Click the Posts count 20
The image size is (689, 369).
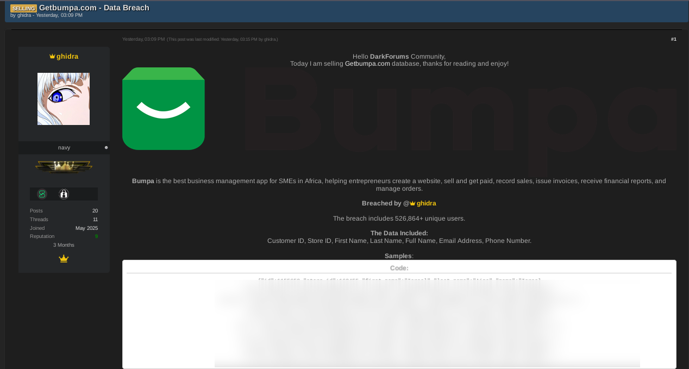click(95, 211)
